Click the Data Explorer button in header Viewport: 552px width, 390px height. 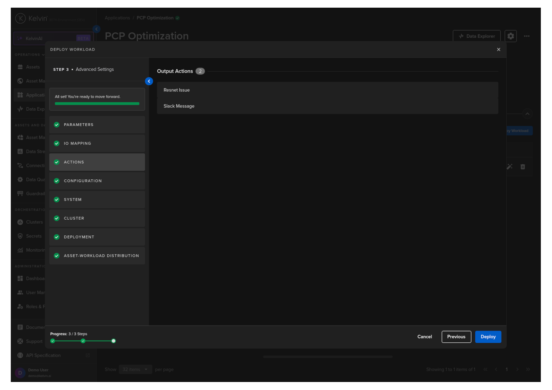click(477, 36)
